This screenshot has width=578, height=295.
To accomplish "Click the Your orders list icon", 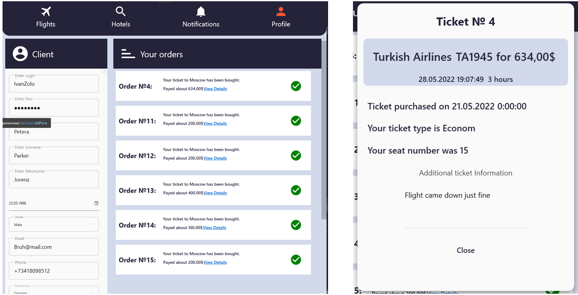I will [x=128, y=54].
